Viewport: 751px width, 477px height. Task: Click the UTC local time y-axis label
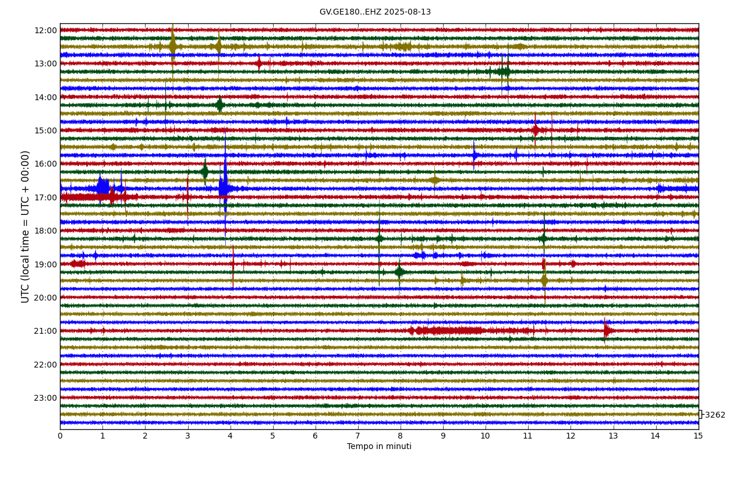coord(26,227)
